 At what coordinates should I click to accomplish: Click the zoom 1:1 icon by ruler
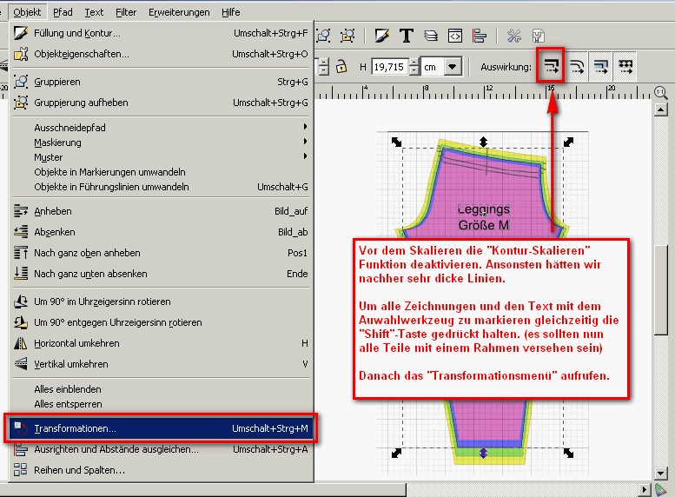point(659,91)
